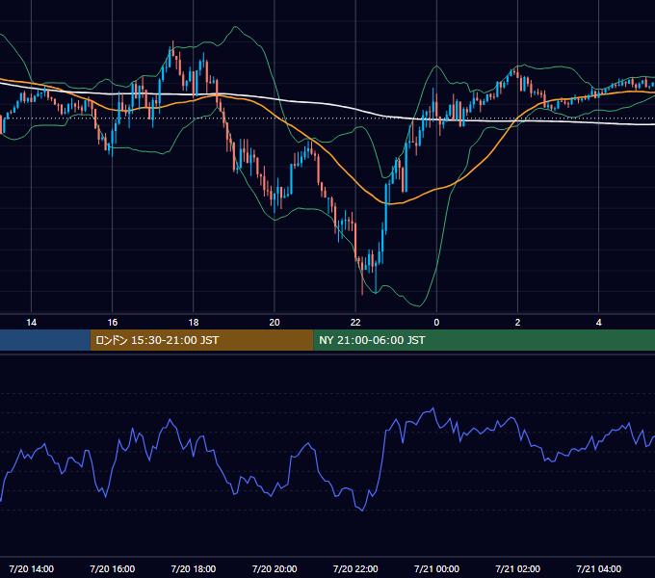655x578 pixels.
Task: Click the 20 hour axis label
Action: point(275,323)
